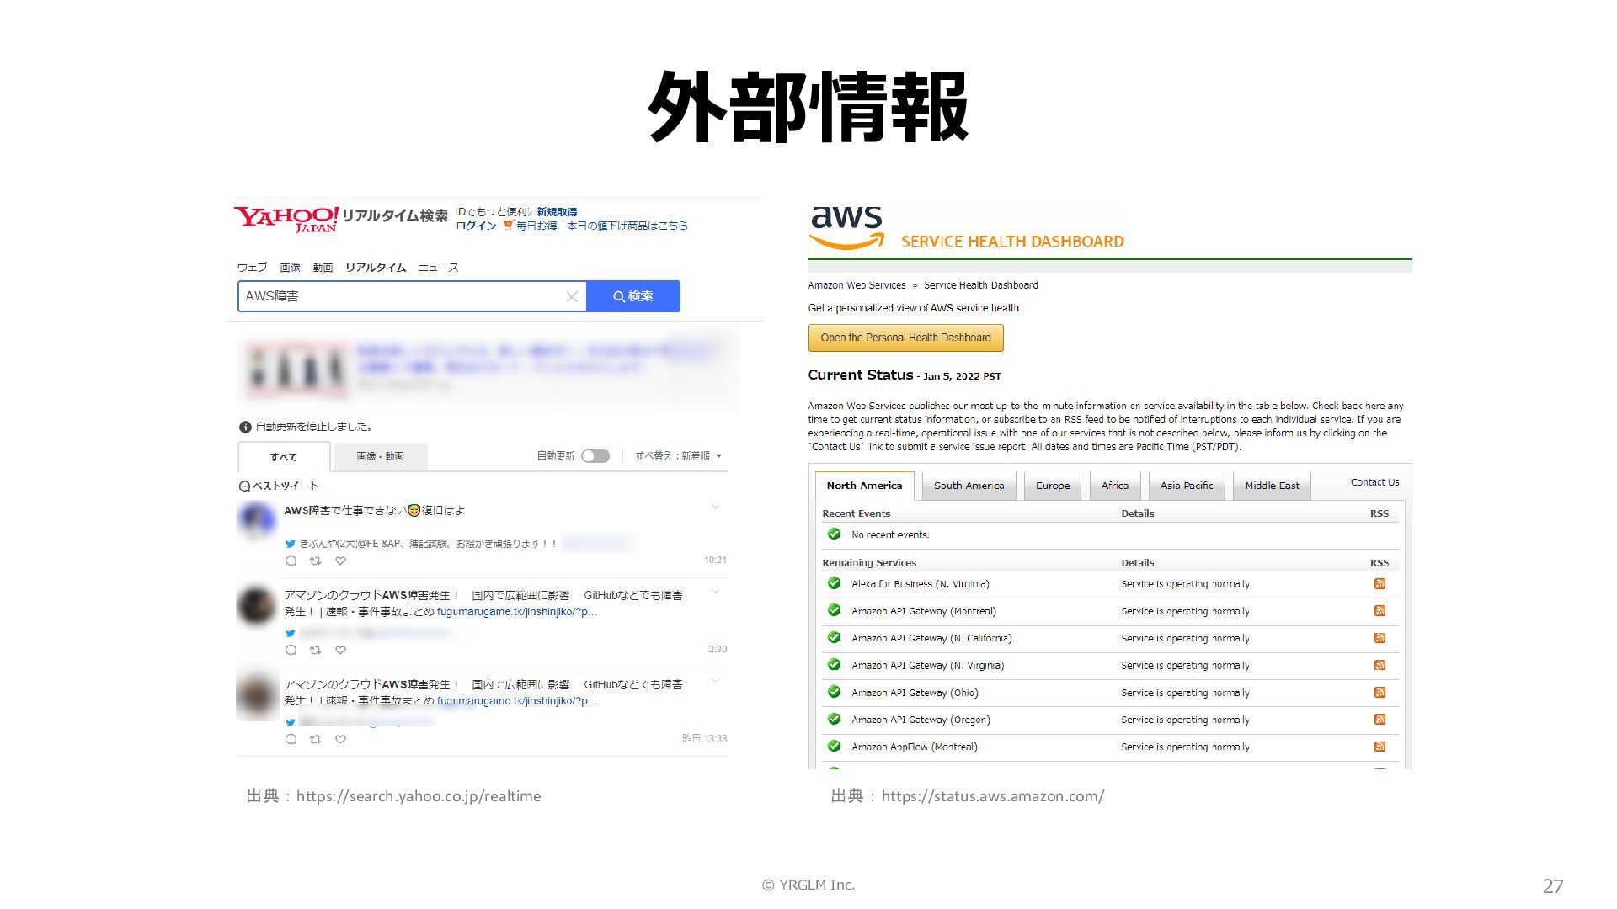The image size is (1617, 909).
Task: Like the 10:21 tweet
Action: coord(340,561)
